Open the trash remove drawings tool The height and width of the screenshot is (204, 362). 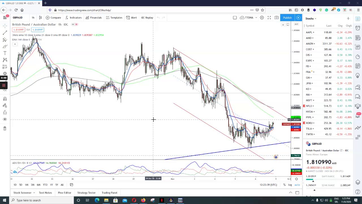click(5, 129)
